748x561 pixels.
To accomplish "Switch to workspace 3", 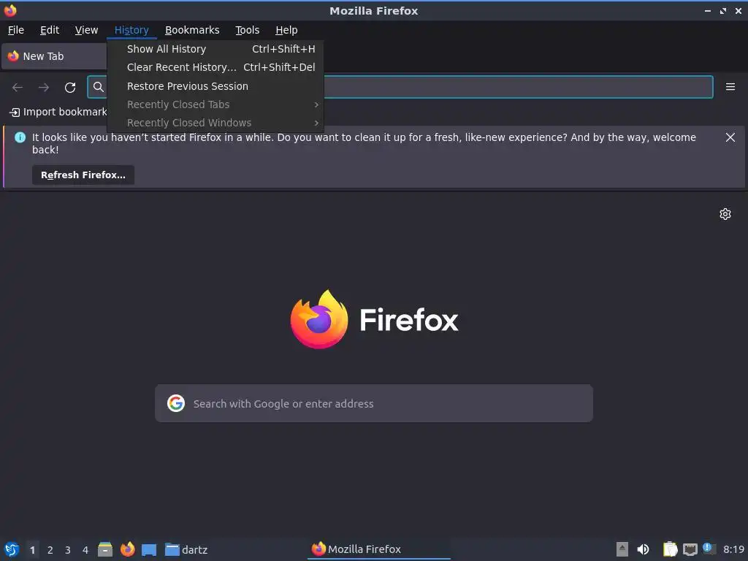I will click(x=68, y=550).
